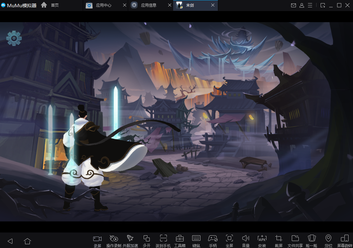The height and width of the screenshot is (248, 353).
Task: Close the 末剑 tab
Action: pyautogui.click(x=213, y=5)
